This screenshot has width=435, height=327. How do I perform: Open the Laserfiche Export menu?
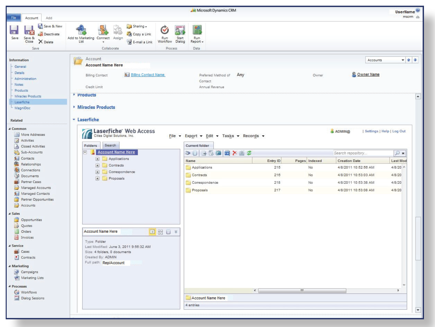(x=194, y=136)
